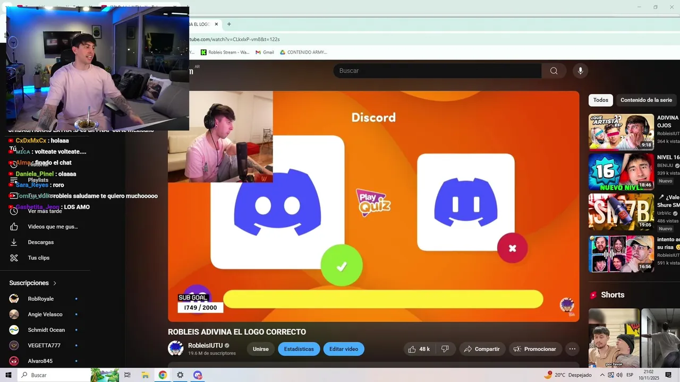
Task: Open Tus clips scissors entry
Action: (39, 258)
